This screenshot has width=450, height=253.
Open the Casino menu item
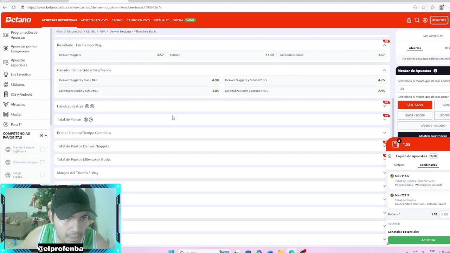(117, 20)
